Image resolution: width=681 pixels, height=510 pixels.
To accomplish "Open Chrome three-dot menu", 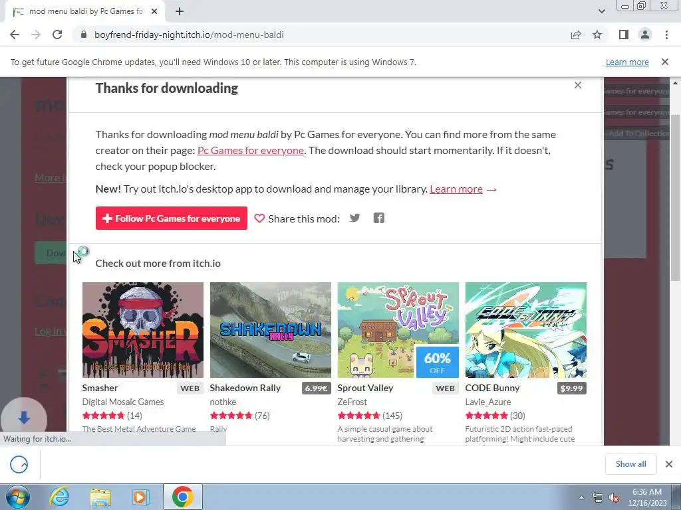I will [666, 35].
